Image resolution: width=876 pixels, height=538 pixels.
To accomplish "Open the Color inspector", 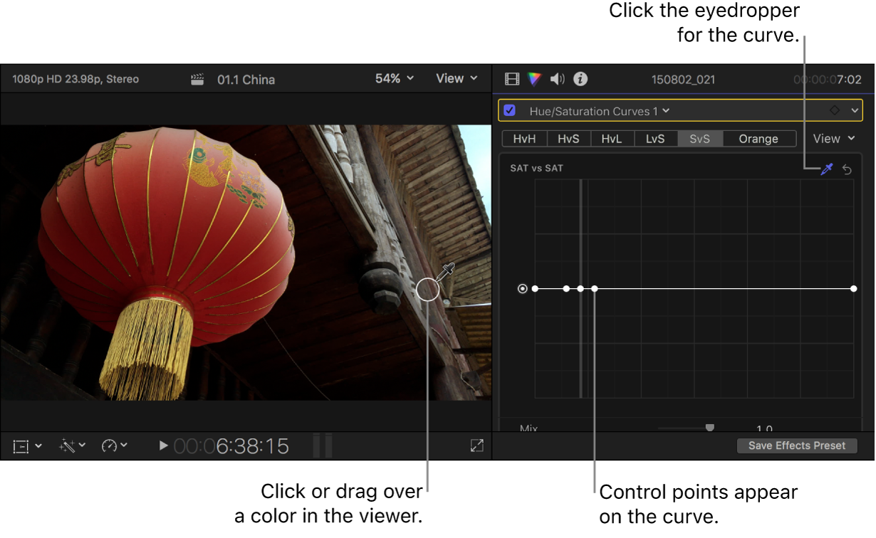I will pyautogui.click(x=534, y=79).
